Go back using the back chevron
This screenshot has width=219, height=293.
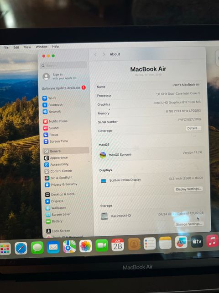95,54
